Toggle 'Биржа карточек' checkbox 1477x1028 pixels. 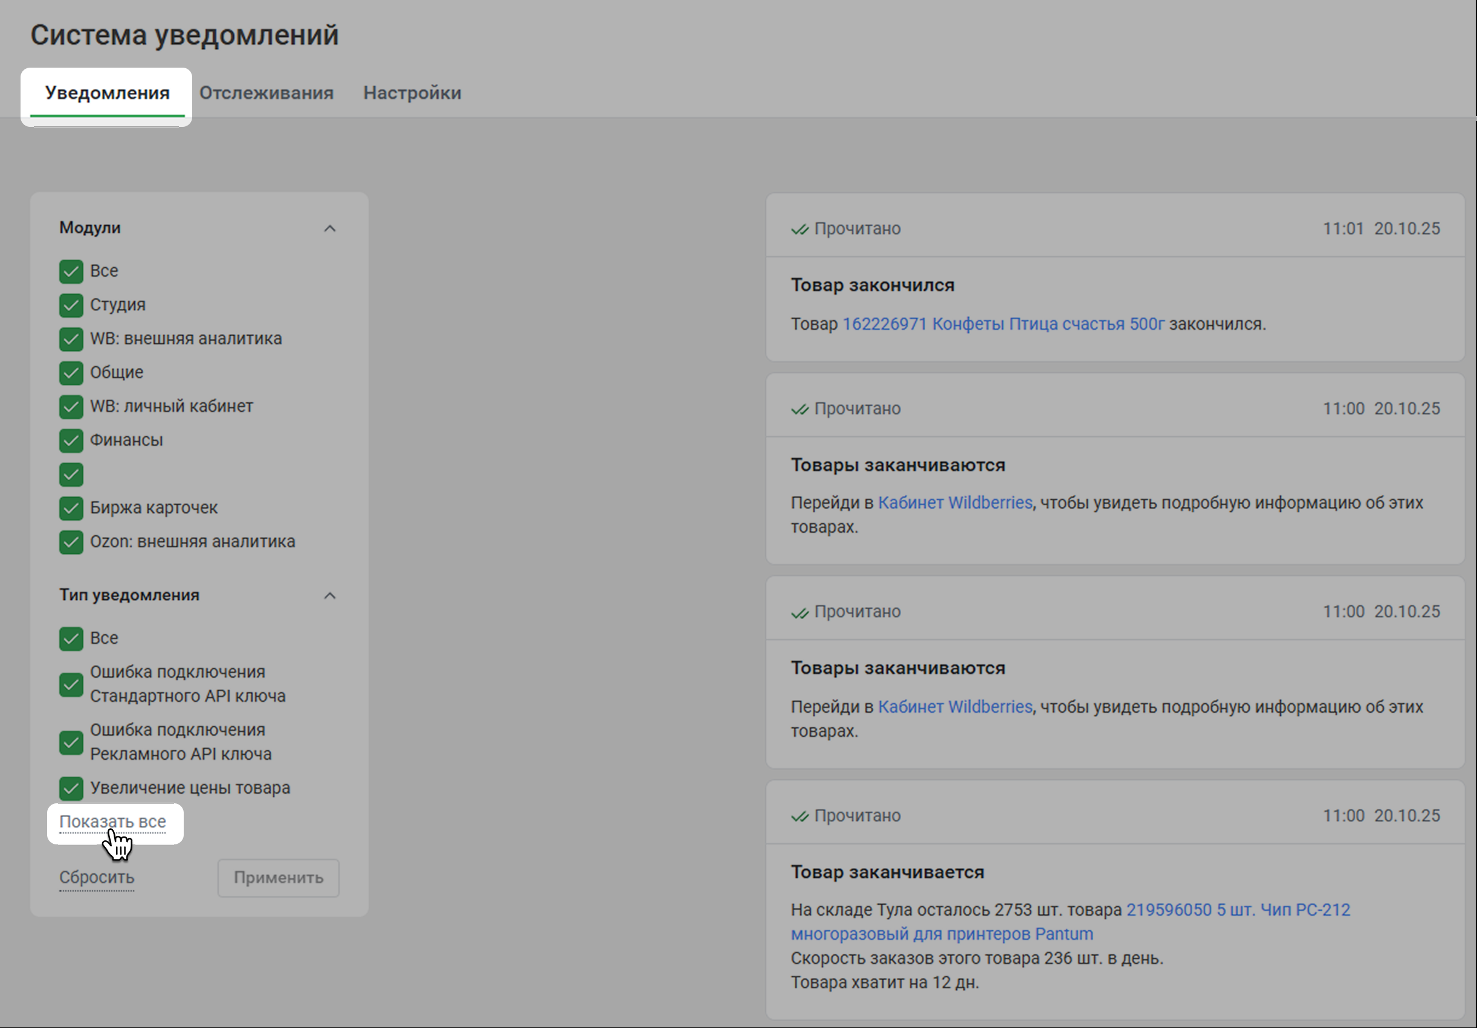coord(71,508)
